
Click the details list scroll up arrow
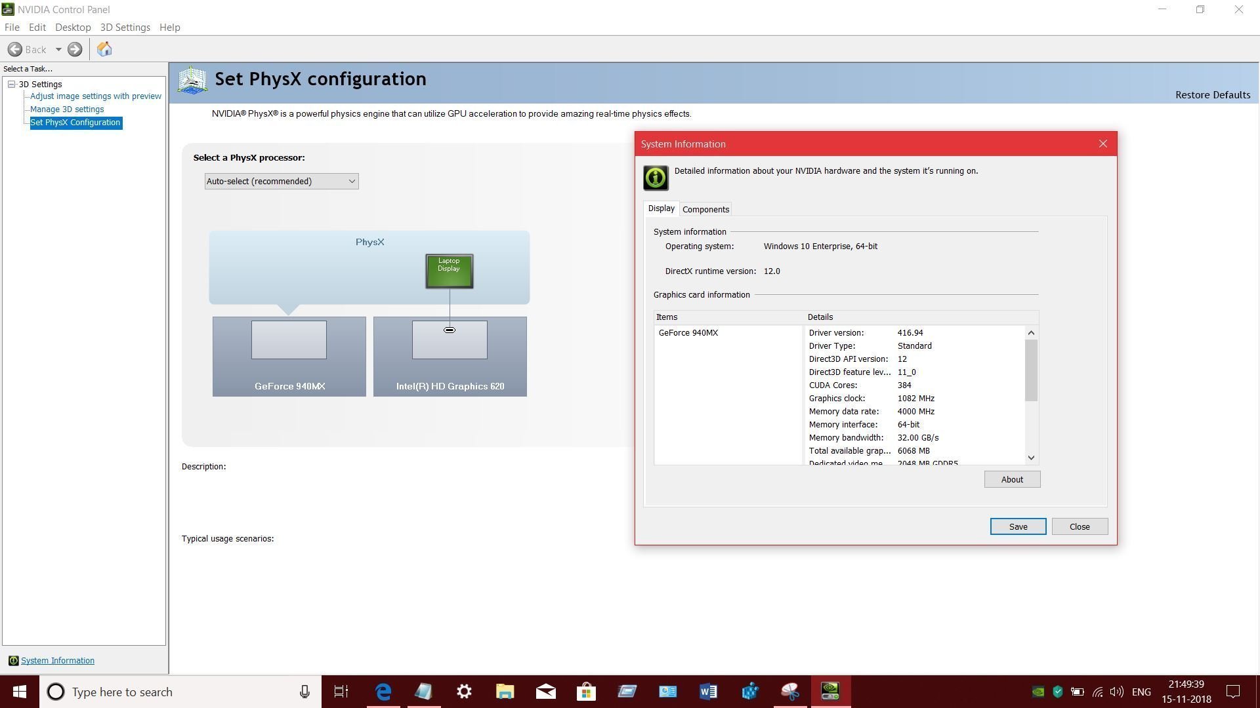[1031, 333]
